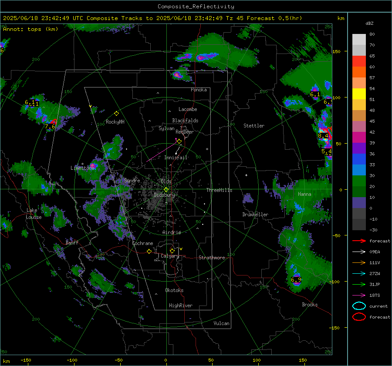Click the red forecast arrow in legend
This screenshot has height=366, width=392.
pyautogui.click(x=359, y=241)
